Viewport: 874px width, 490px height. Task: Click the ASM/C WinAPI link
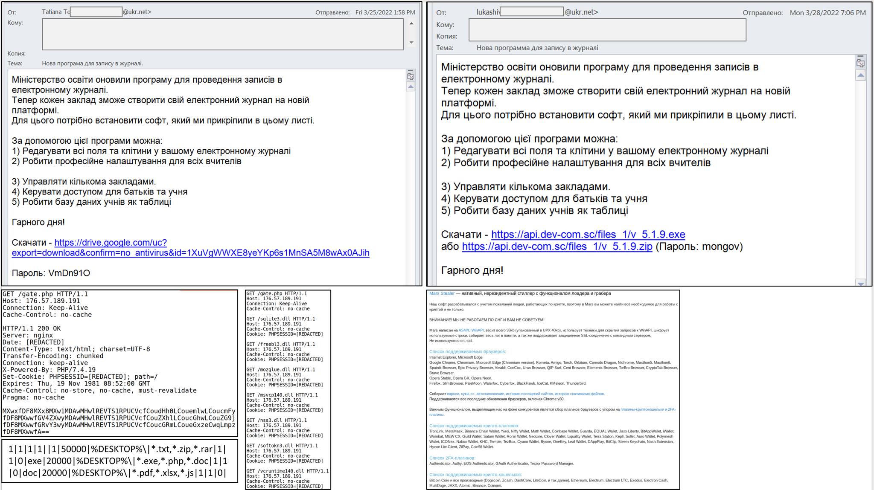tap(471, 330)
